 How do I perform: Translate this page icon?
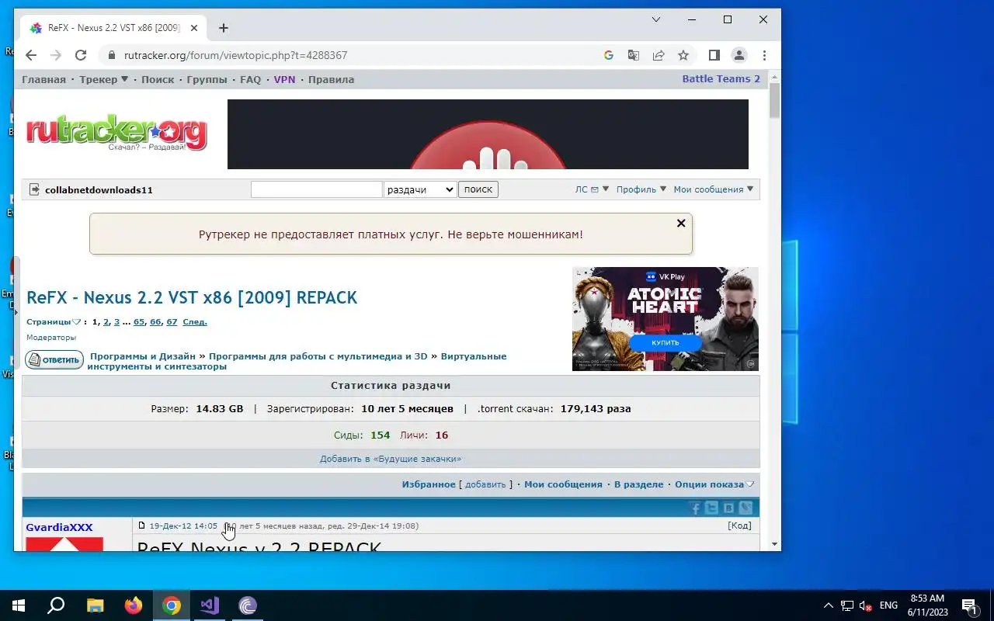(x=634, y=55)
